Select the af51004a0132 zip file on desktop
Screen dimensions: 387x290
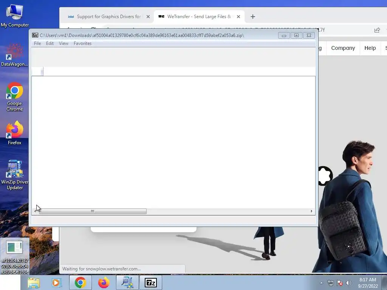click(15, 256)
